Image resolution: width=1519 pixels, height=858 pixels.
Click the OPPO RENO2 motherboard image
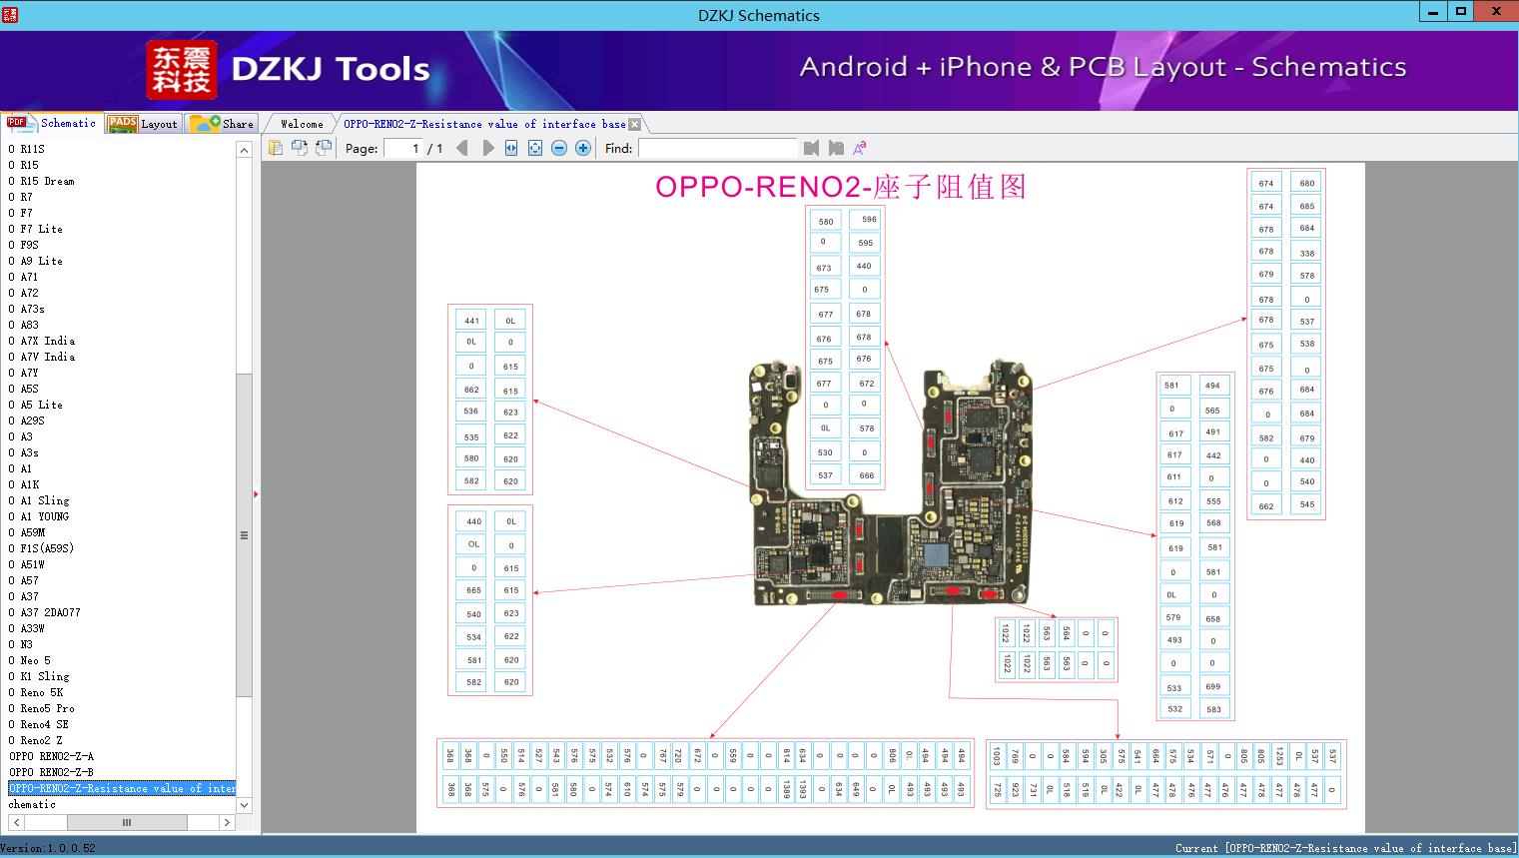[x=891, y=482]
